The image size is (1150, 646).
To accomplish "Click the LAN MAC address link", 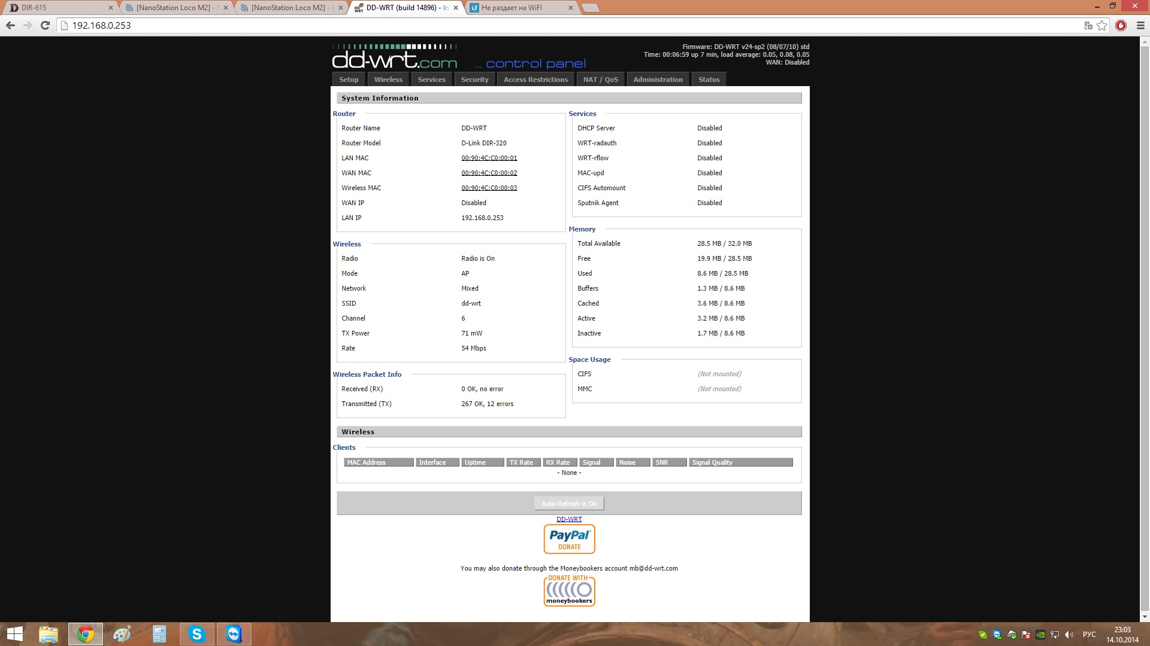I will (x=489, y=158).
